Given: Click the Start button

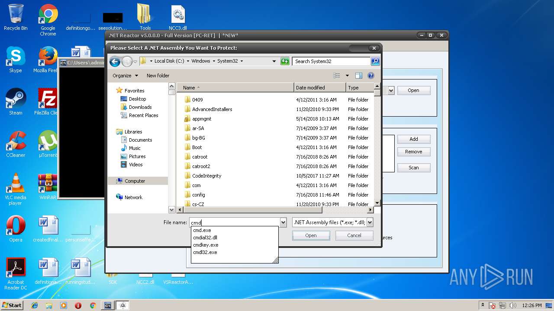Looking at the screenshot, I should (x=12, y=305).
